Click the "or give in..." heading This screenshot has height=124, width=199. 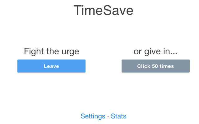[155, 51]
